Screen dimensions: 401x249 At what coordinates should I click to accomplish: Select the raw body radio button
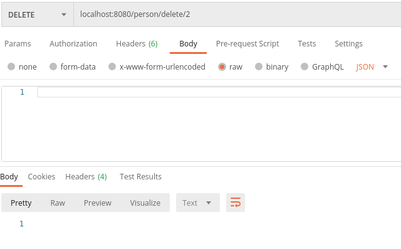(x=222, y=66)
